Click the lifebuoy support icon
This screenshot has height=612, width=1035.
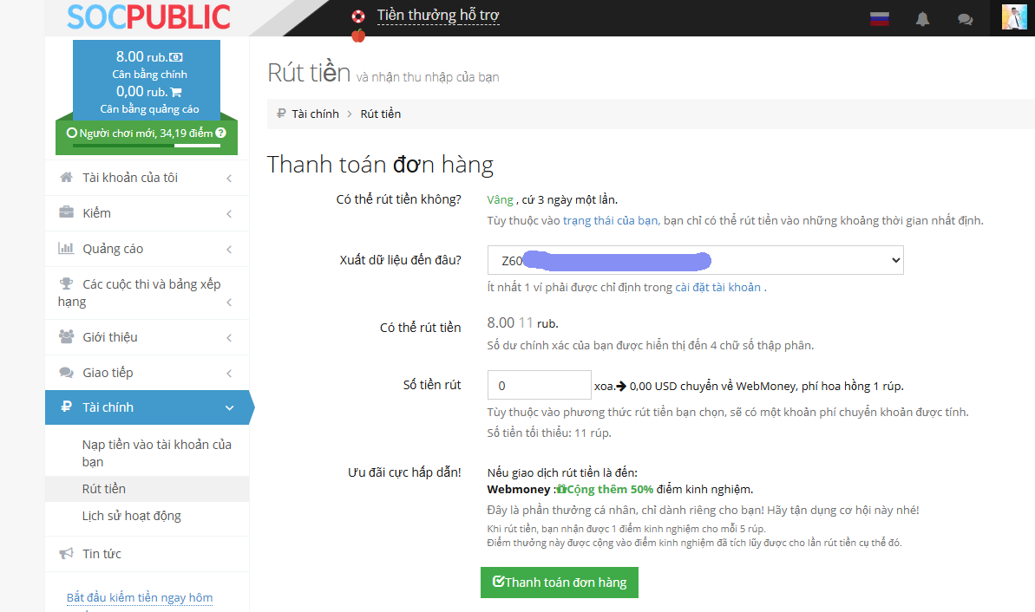coord(358,16)
